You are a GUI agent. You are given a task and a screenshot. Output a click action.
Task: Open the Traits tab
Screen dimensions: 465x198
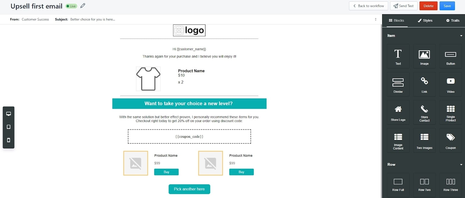[453, 21]
